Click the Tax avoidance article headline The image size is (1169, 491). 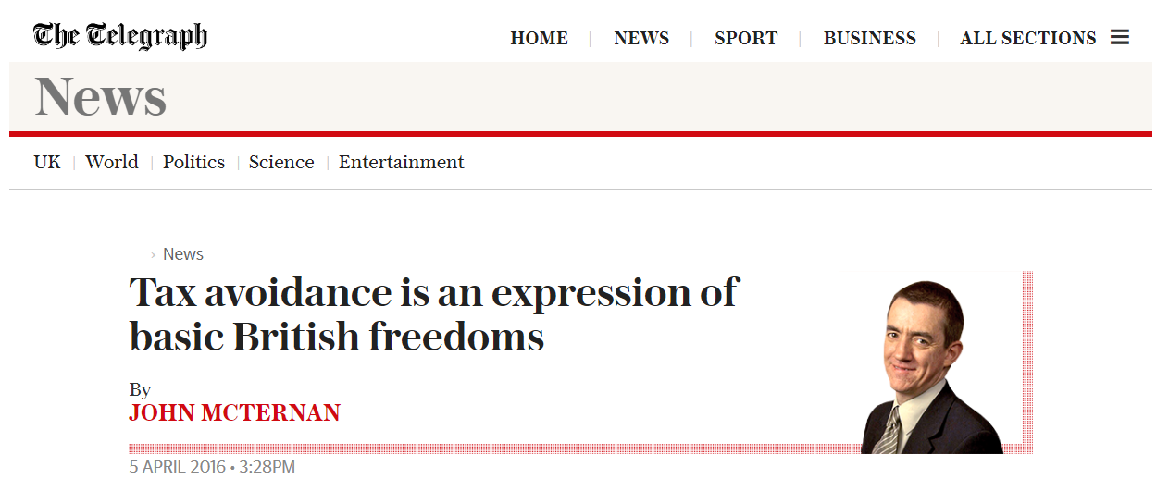433,315
